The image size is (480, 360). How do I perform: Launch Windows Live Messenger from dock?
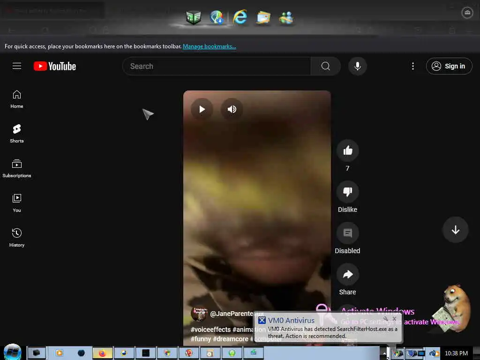click(286, 18)
